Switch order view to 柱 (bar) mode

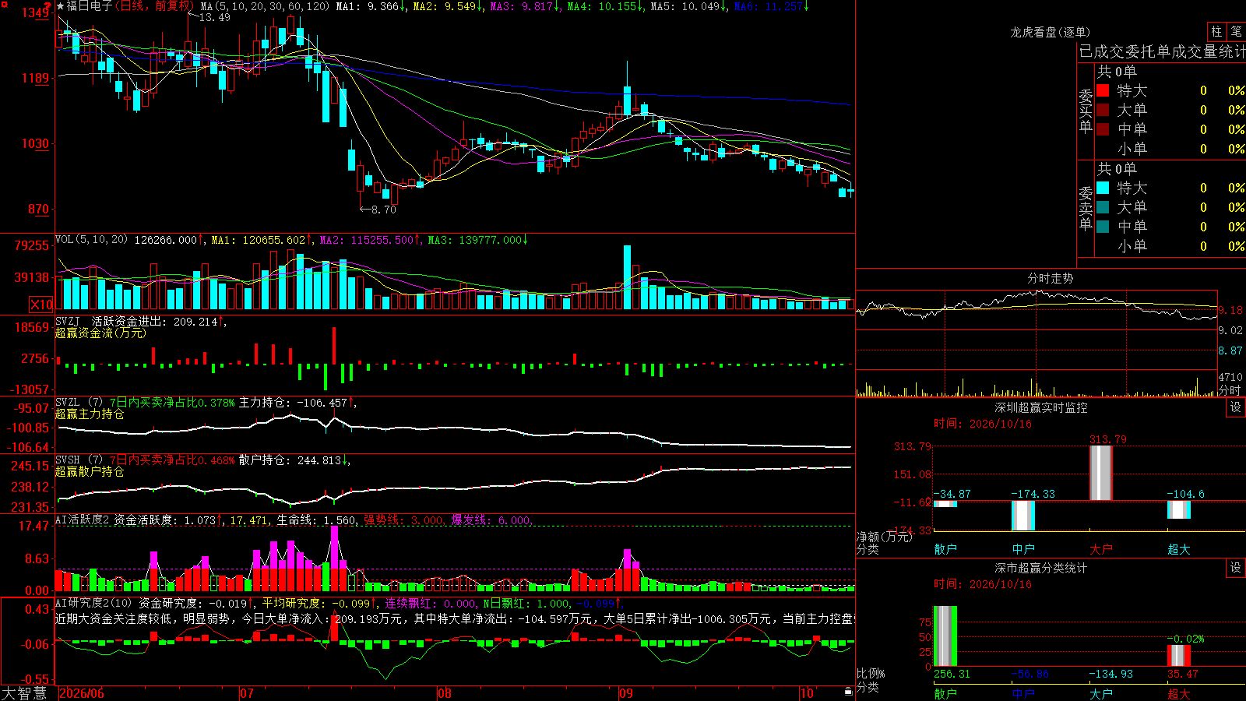click(1216, 32)
